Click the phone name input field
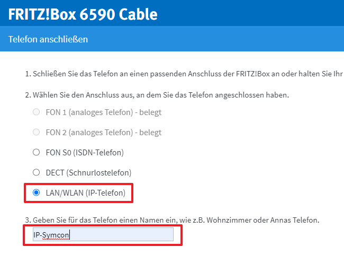The image size is (344, 255). click(x=99, y=234)
